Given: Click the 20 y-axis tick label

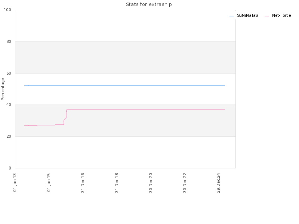Looking at the screenshot, I should pyautogui.click(x=9, y=137).
